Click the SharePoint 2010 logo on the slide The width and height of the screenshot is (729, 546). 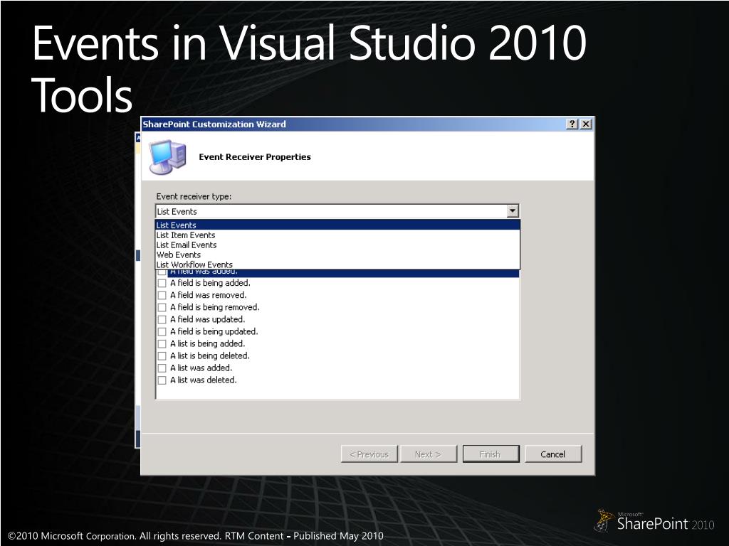(654, 521)
